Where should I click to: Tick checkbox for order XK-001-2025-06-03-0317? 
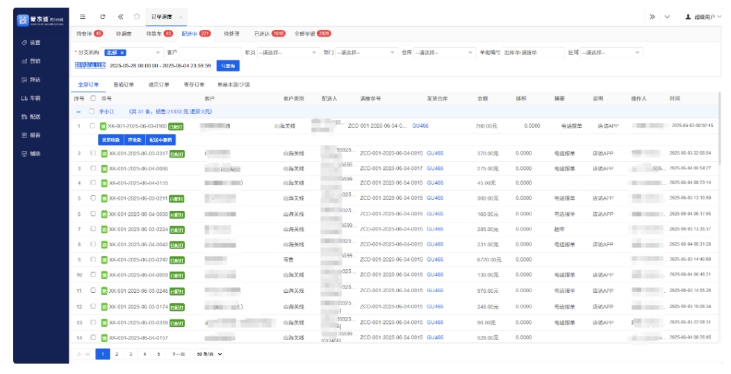[x=93, y=153]
